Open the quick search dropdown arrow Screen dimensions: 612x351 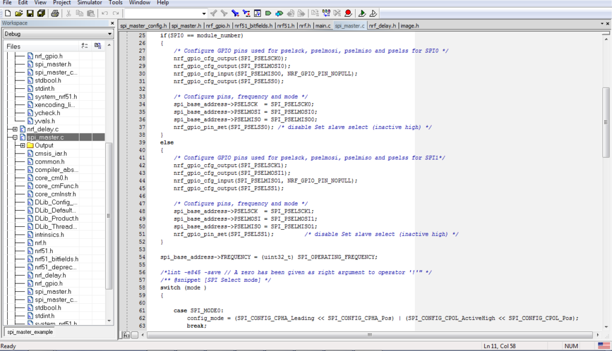point(204,13)
